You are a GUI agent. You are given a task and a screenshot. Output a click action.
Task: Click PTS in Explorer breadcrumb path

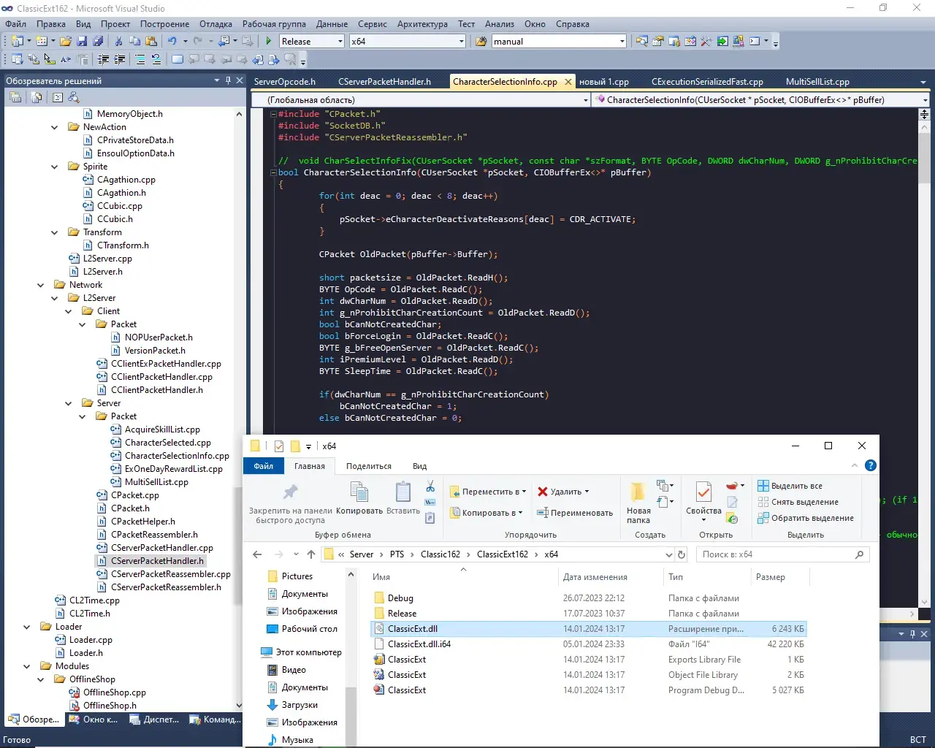pyautogui.click(x=397, y=554)
